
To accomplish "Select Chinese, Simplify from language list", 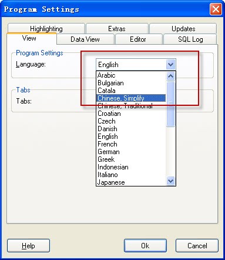I will tap(131, 98).
